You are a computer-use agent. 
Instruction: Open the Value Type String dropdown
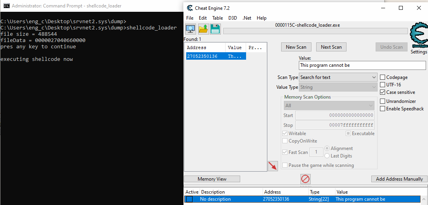tap(338, 87)
